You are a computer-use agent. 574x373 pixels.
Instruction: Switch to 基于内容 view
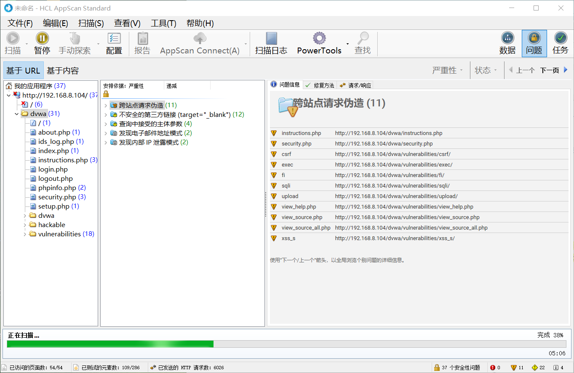click(63, 70)
